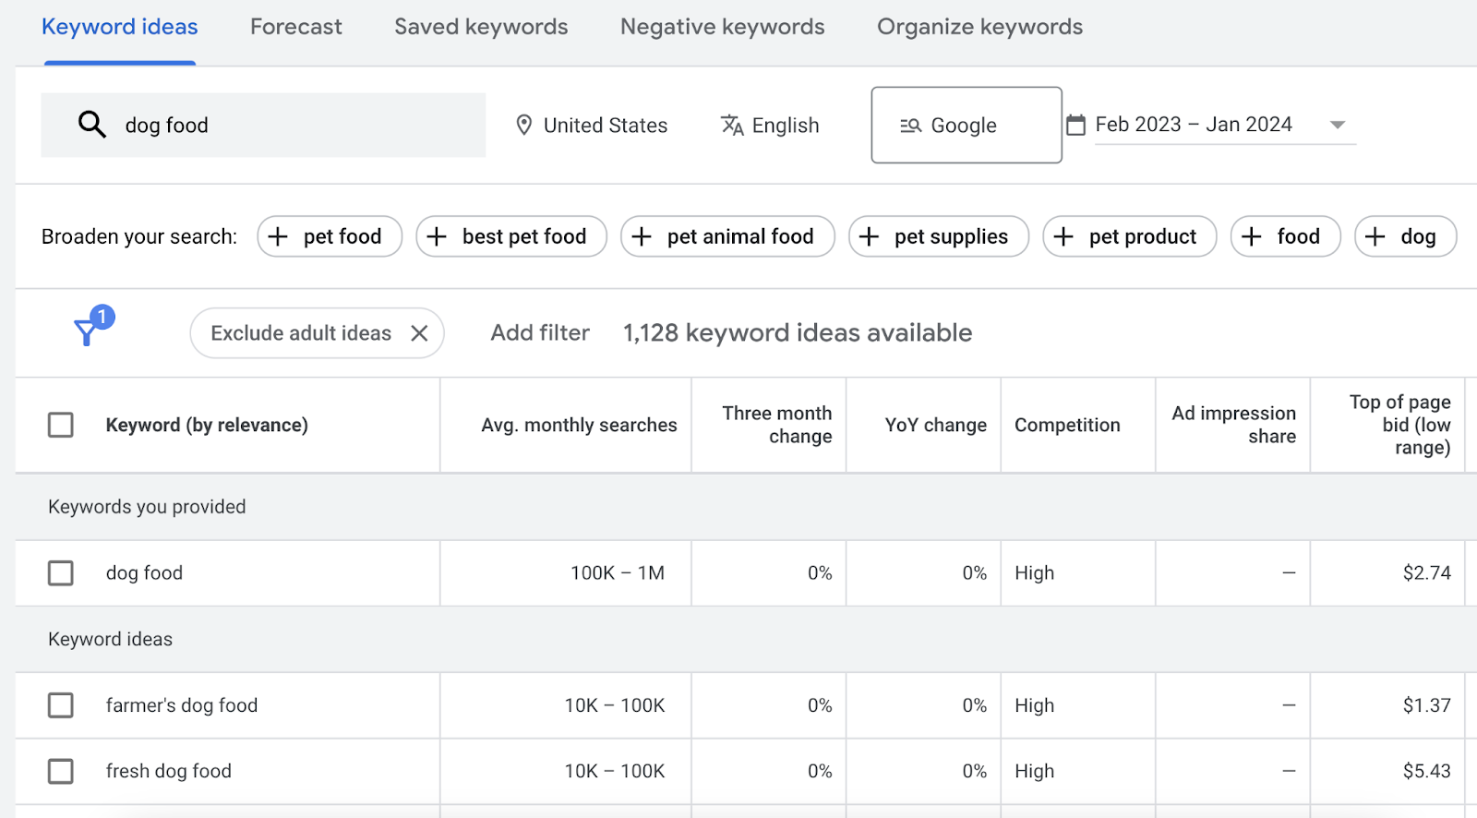Check the 'dog food' keyword row

click(x=61, y=573)
